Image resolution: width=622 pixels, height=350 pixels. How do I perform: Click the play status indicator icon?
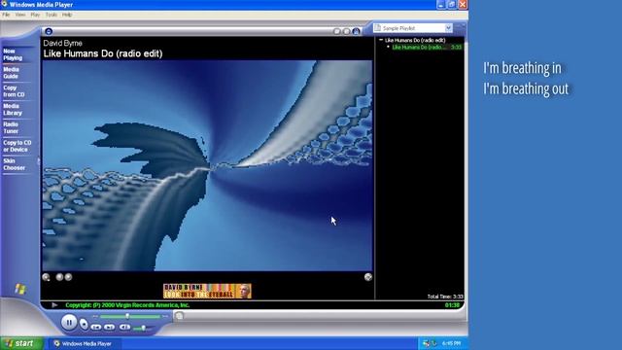coord(54,305)
